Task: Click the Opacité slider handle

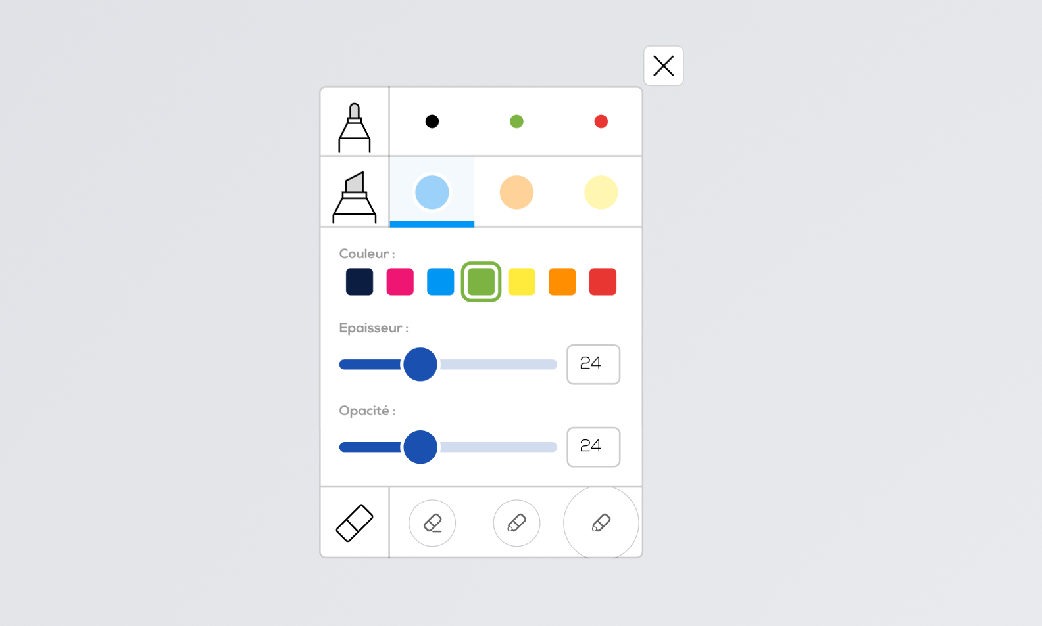Action: point(420,447)
